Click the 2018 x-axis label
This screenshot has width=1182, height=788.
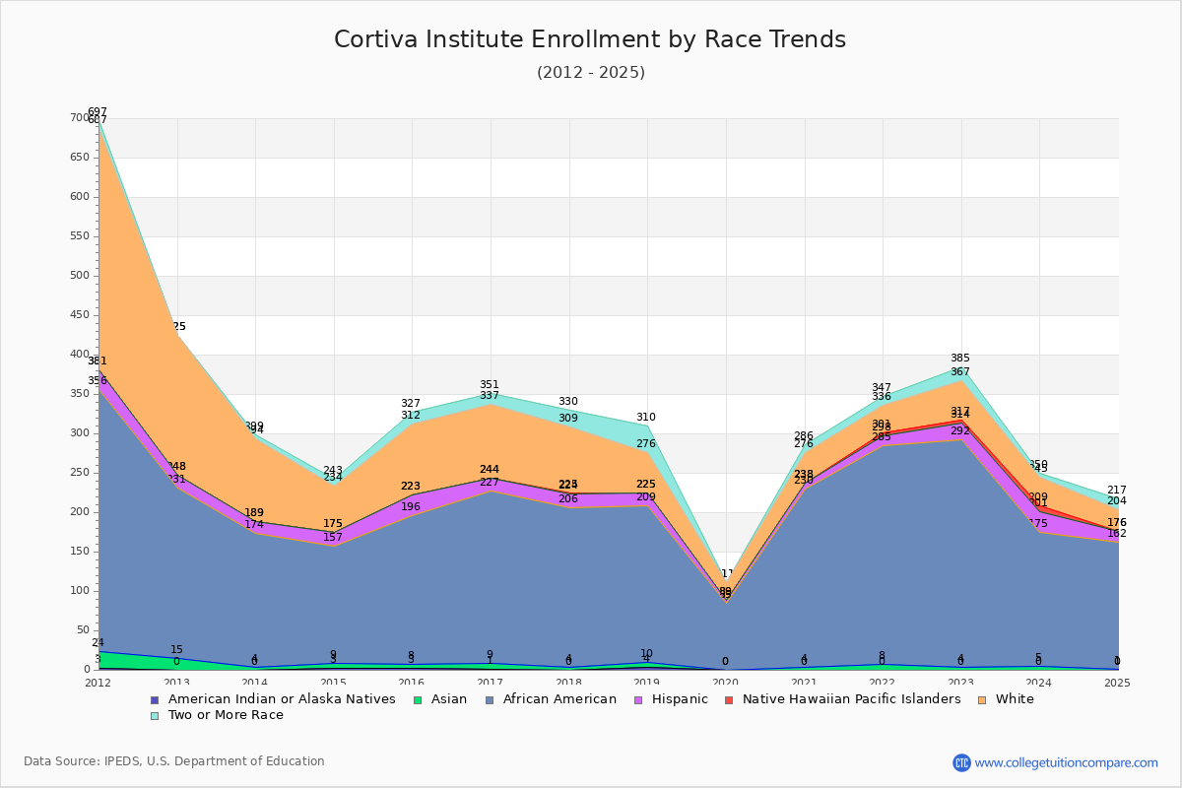[x=569, y=683]
